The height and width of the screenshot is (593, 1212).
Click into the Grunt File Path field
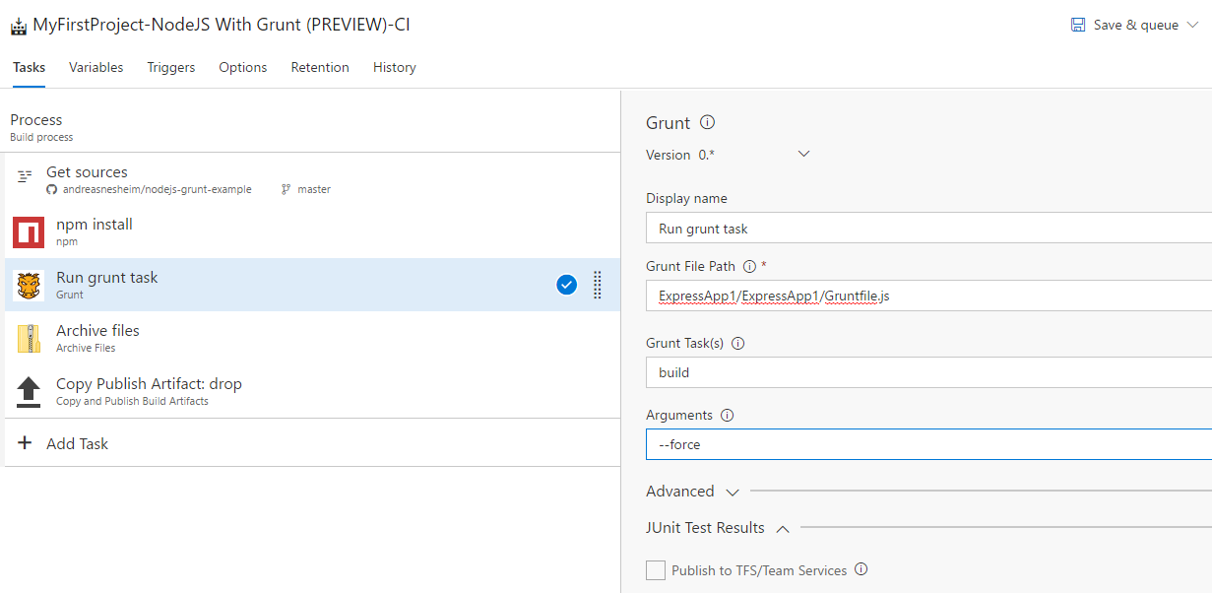click(928, 296)
